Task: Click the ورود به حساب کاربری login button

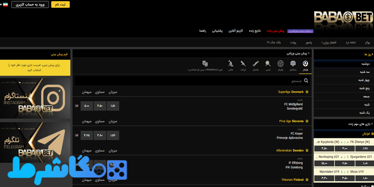Action: (x=30, y=4)
